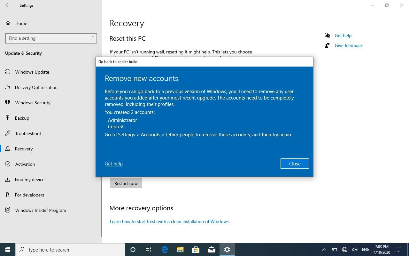The image size is (409, 256).
Task: Click the back arrow in Settings
Action: click(8, 5)
